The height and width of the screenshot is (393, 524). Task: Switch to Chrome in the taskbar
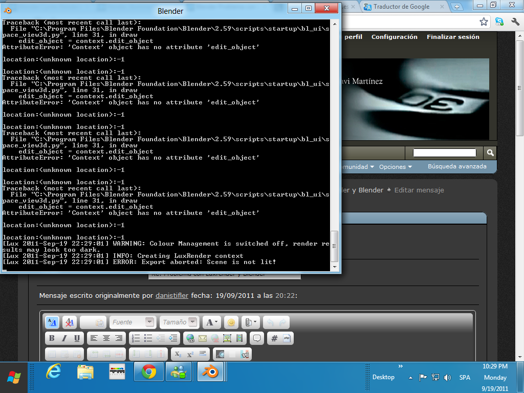149,372
